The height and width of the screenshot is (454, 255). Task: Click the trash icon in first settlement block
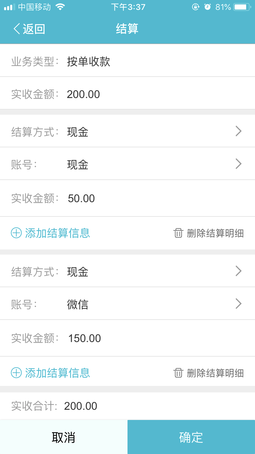point(178,233)
